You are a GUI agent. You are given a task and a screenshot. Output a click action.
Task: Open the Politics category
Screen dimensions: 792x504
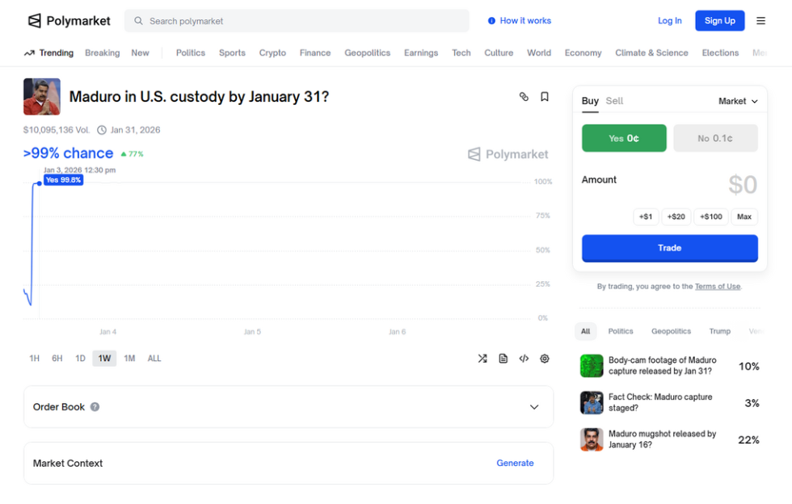(x=191, y=52)
